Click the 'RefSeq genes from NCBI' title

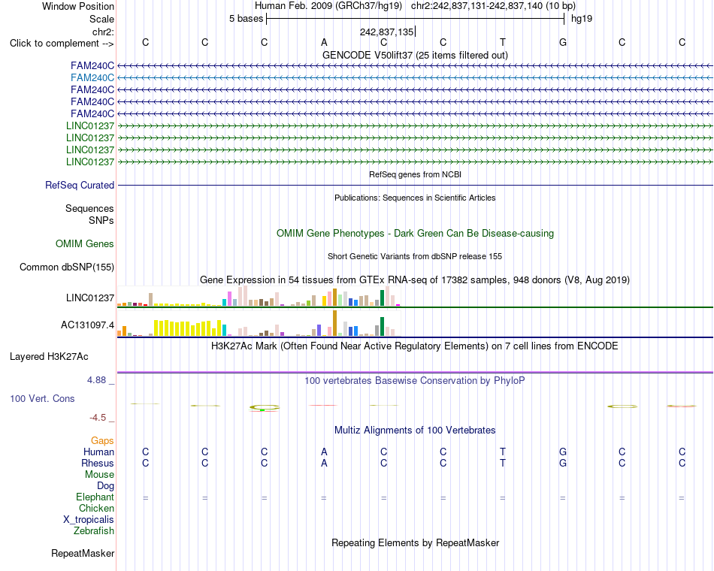click(x=416, y=174)
